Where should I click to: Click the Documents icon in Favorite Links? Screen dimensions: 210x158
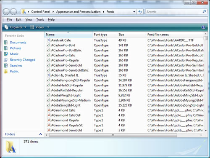tap(6, 42)
